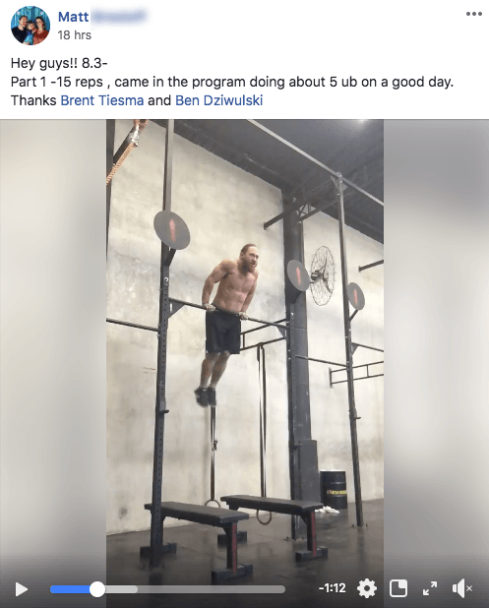
Task: Unmute the video sound
Action: click(461, 588)
